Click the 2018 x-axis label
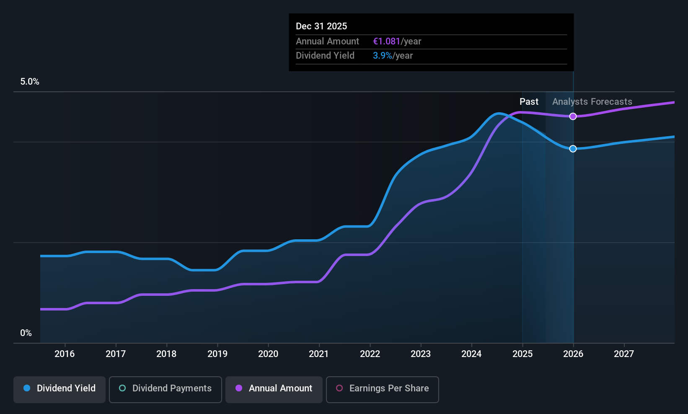This screenshot has height=414, width=688. (x=166, y=354)
